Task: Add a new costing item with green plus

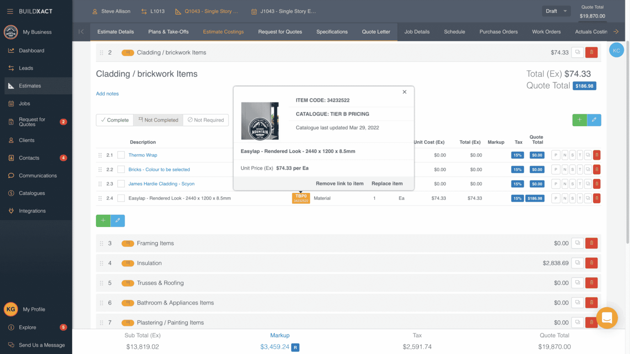Action: click(x=103, y=220)
